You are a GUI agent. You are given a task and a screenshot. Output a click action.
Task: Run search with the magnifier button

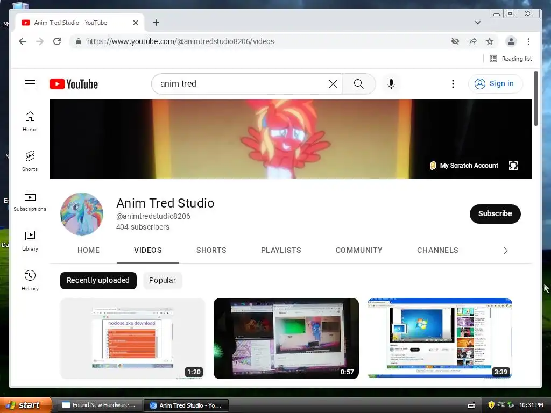click(359, 83)
